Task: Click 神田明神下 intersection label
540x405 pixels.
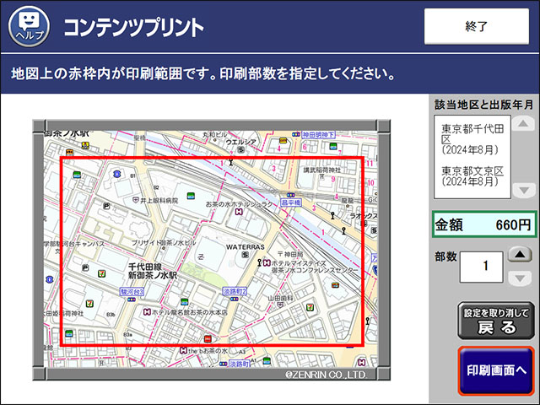Action: click(319, 135)
